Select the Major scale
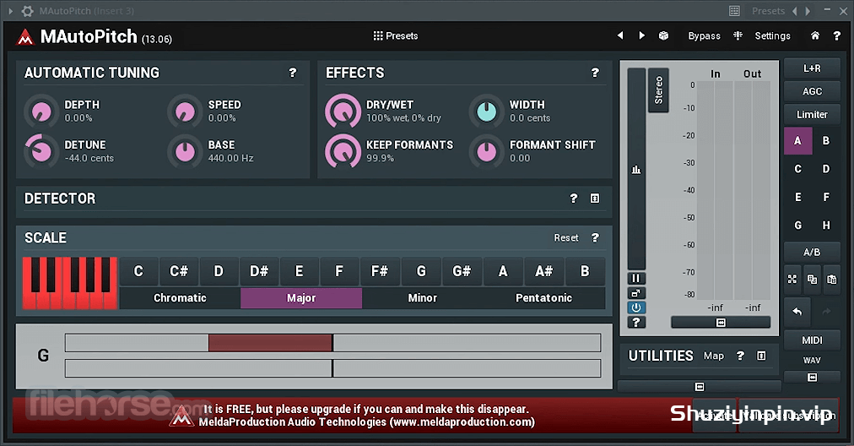This screenshot has height=446, width=854. coord(301,298)
